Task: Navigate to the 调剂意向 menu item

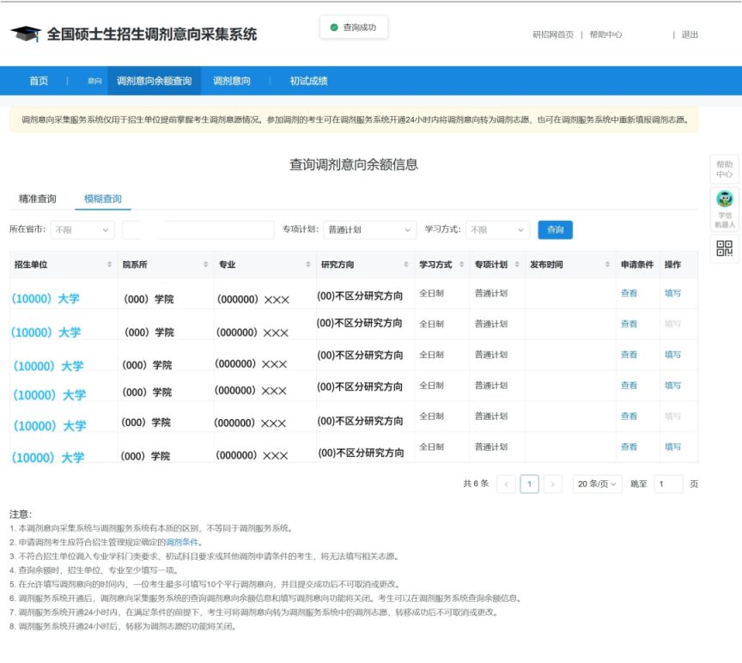Action: (x=232, y=81)
